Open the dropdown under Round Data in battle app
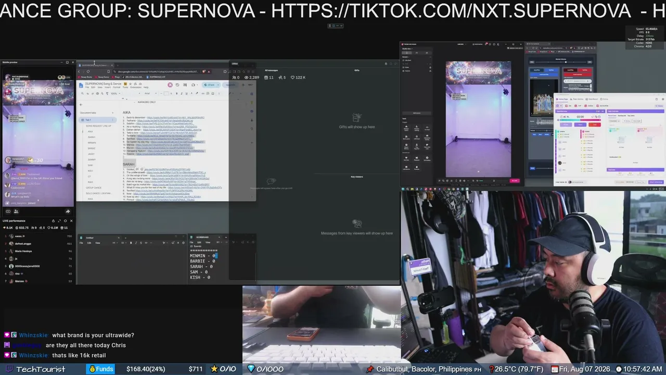The width and height of the screenshot is (666, 375). click(x=616, y=121)
